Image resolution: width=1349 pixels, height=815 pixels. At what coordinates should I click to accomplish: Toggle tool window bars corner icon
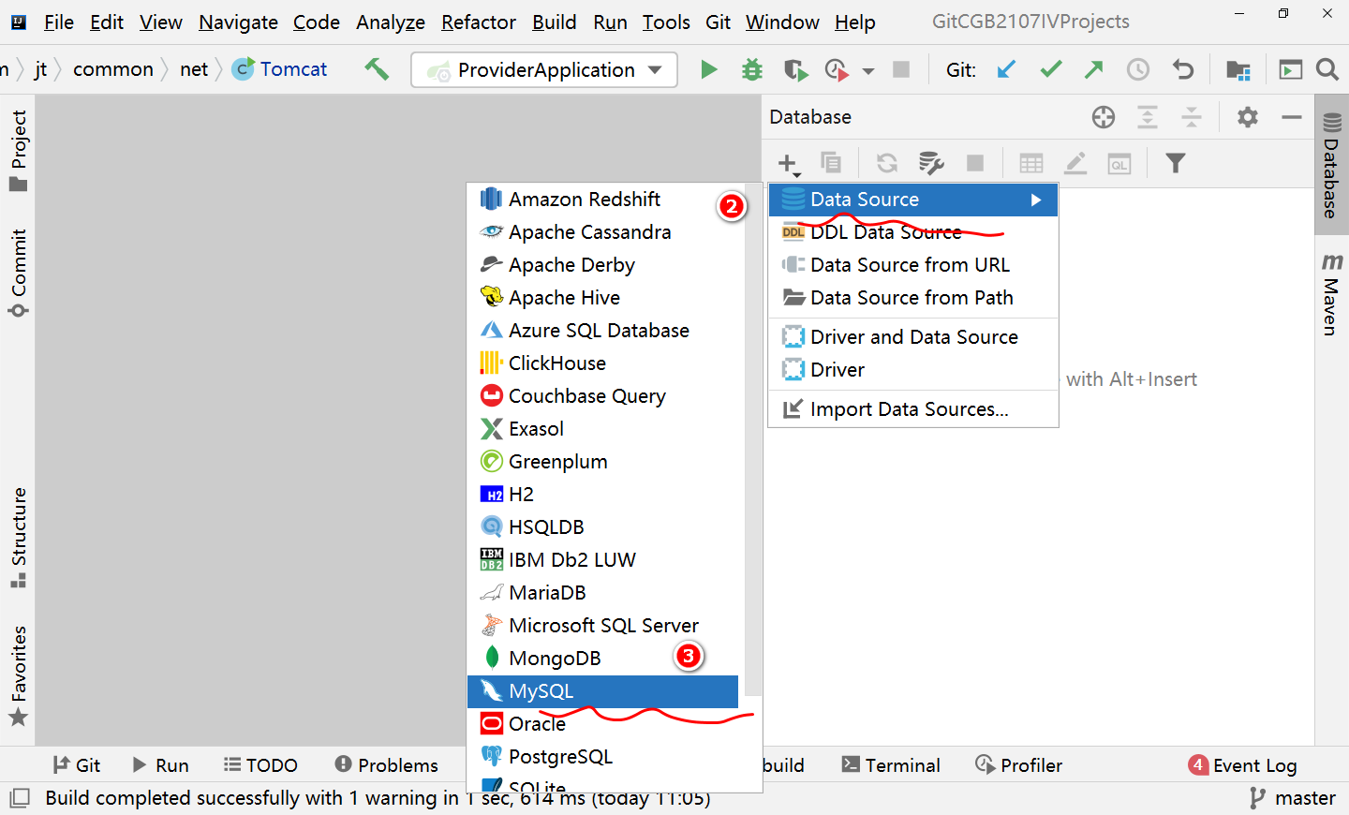19,798
